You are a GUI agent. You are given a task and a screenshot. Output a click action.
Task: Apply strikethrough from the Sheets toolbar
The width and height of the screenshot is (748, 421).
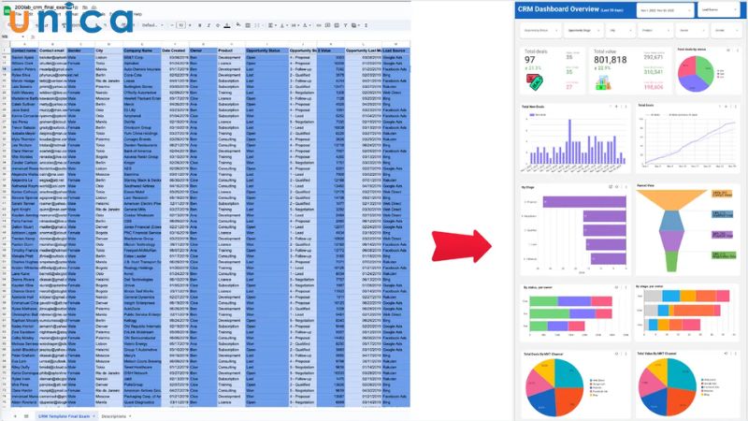tap(218, 25)
